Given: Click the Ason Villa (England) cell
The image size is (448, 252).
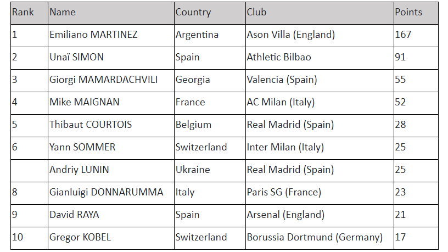Looking at the screenshot, I should click(x=291, y=35).
